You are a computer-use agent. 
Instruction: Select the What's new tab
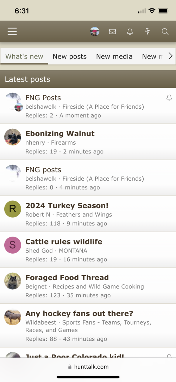click(x=24, y=56)
